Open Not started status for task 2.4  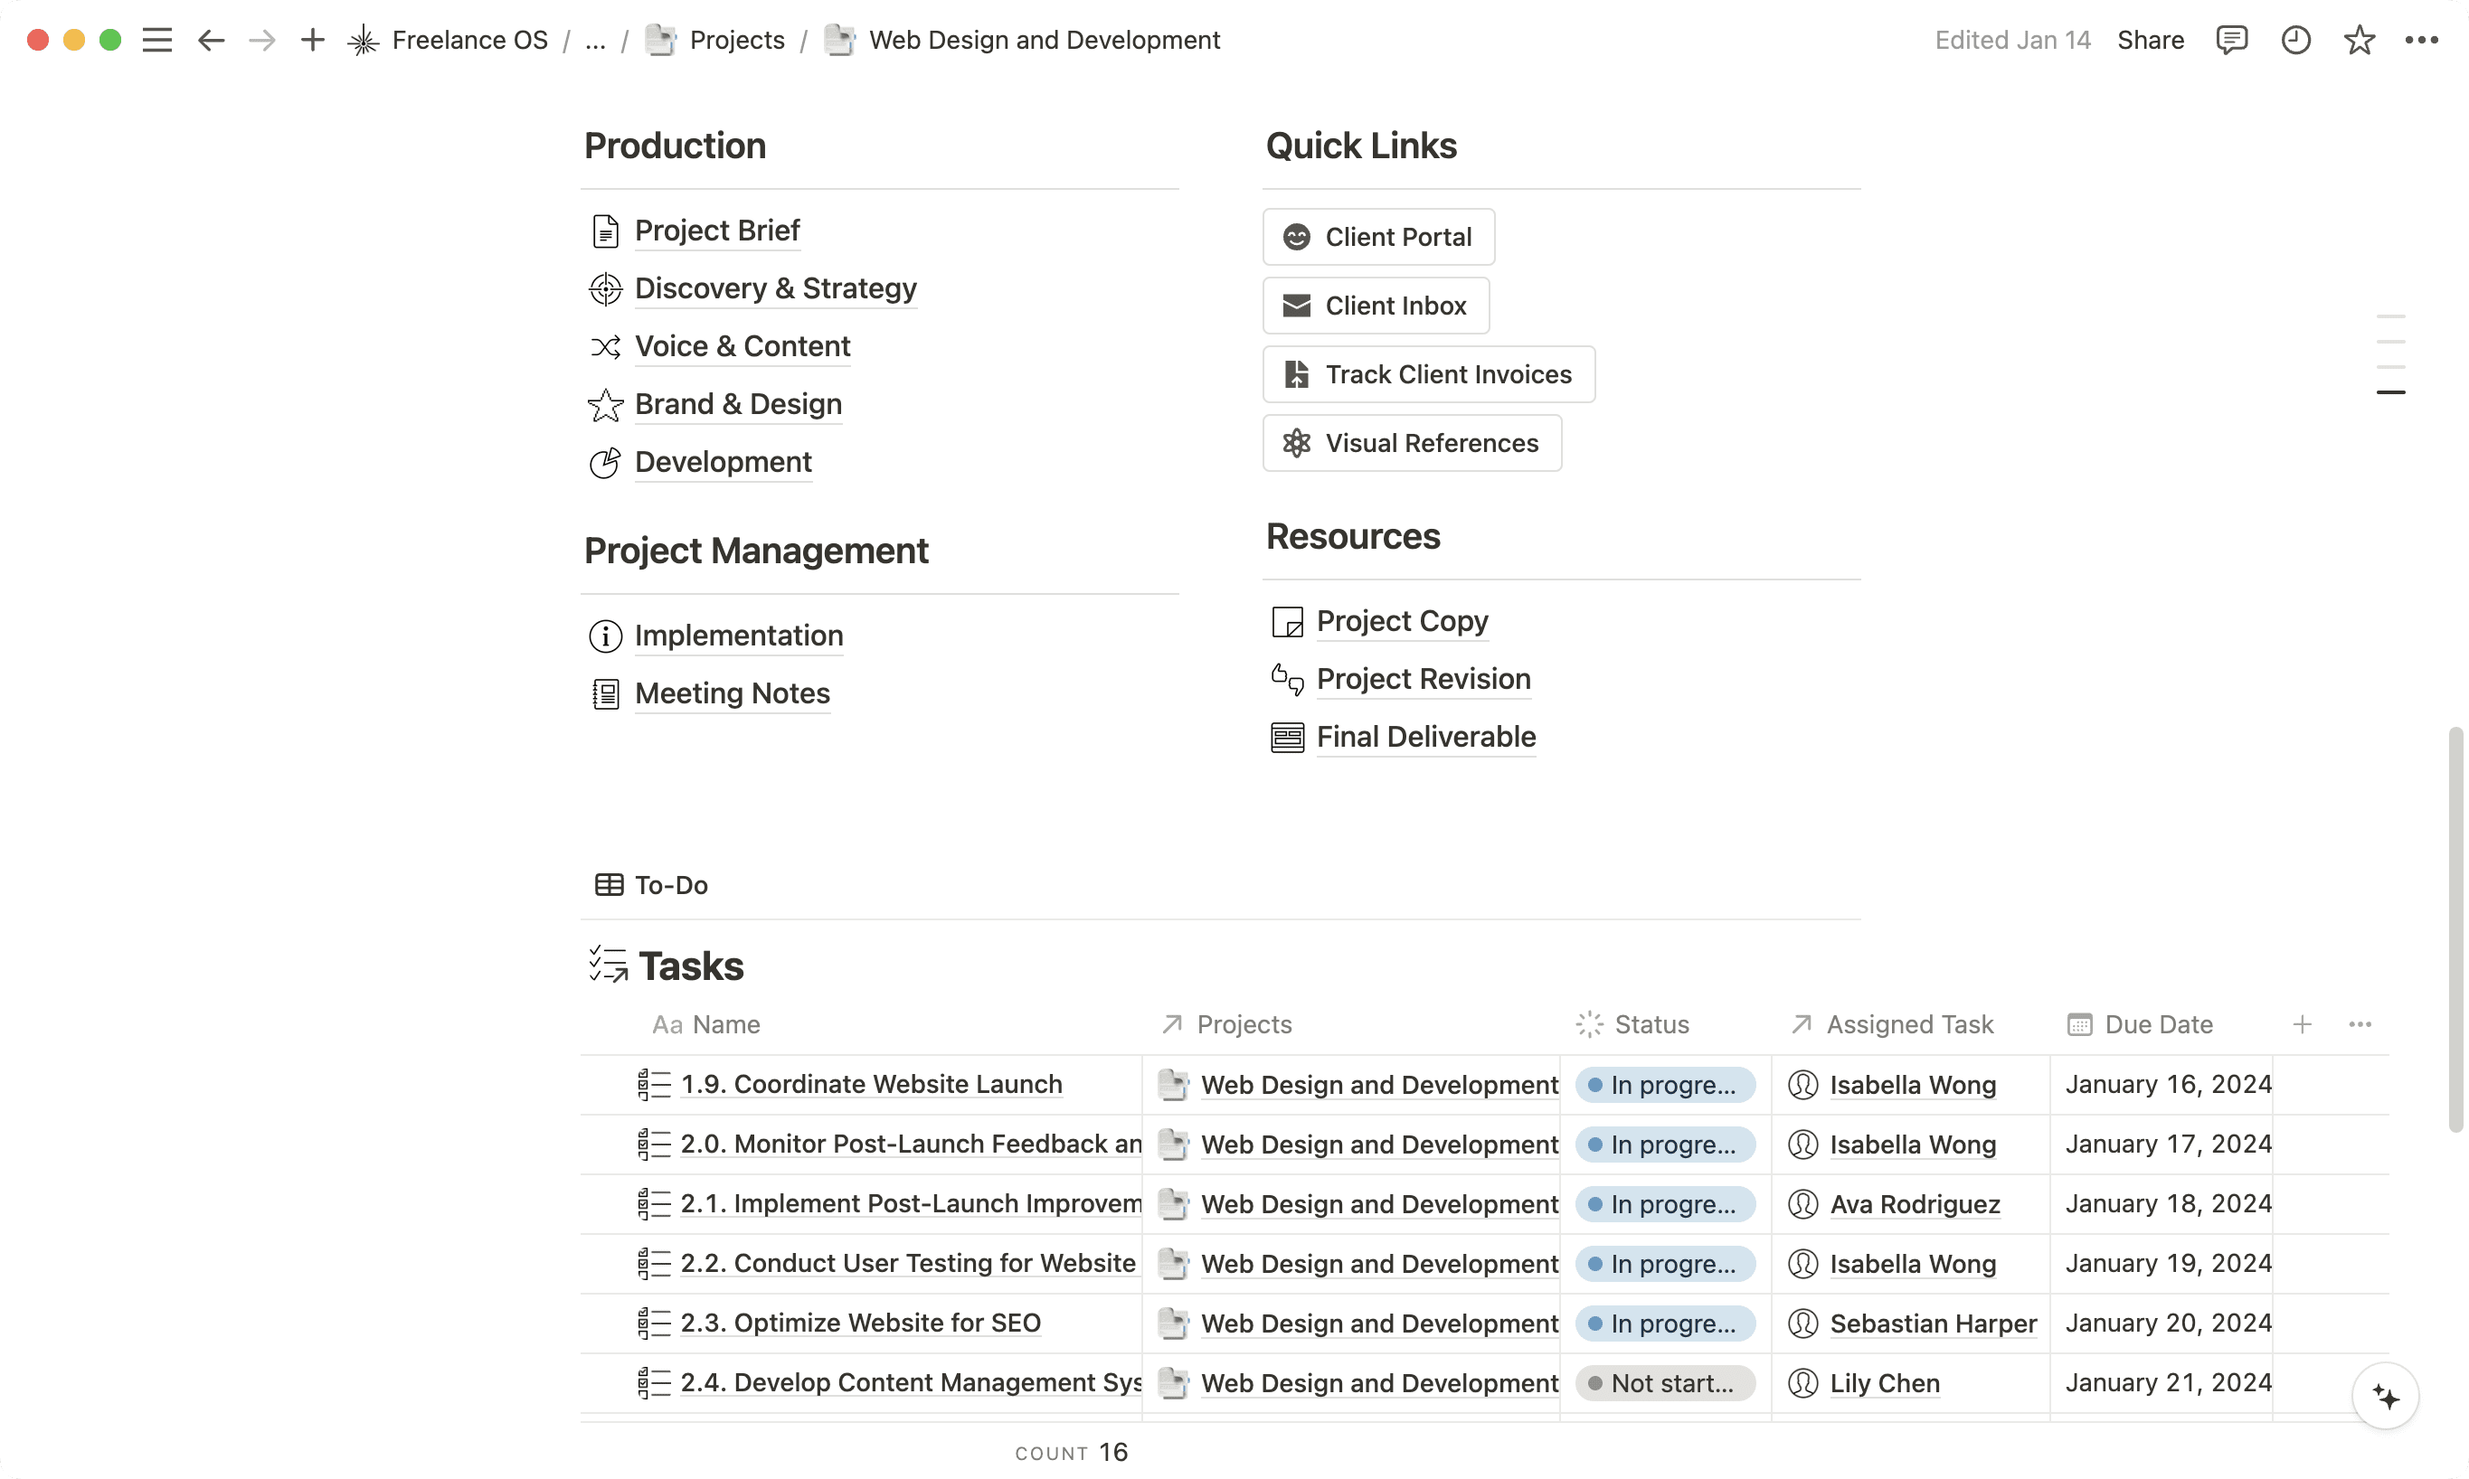(x=1665, y=1383)
